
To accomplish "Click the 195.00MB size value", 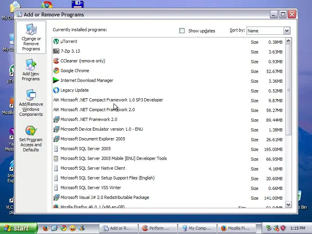I will point(273,149).
